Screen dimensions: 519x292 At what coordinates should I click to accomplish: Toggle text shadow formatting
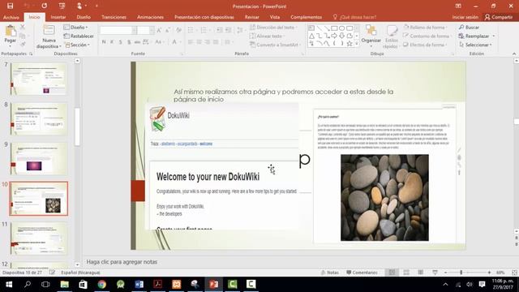point(129,42)
